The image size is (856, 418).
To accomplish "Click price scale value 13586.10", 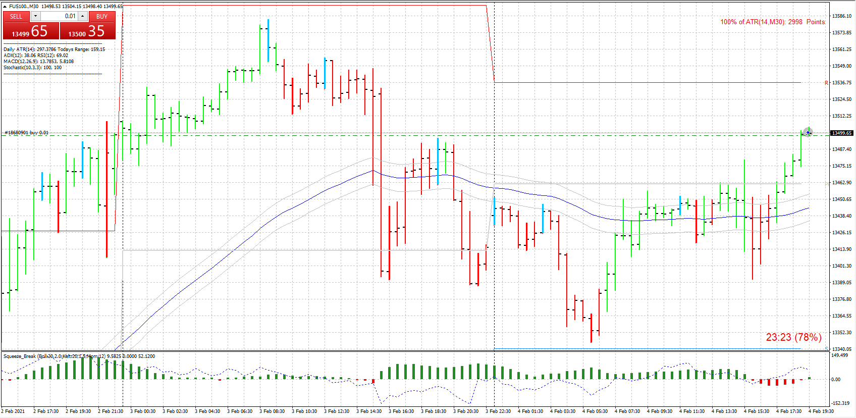I will pos(842,16).
